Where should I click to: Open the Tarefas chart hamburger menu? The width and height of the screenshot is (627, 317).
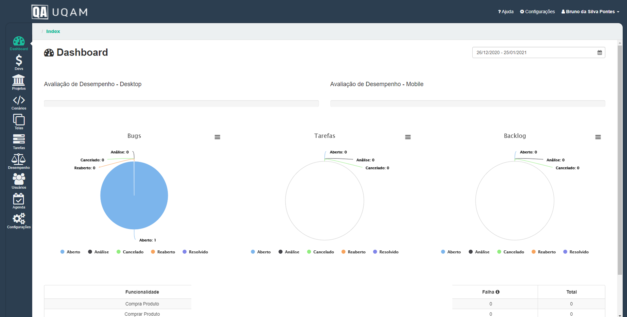pyautogui.click(x=408, y=137)
